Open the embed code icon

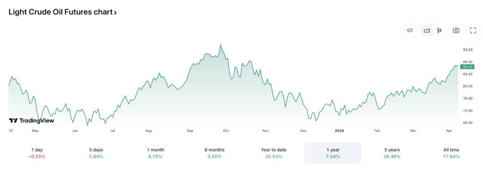point(410,31)
